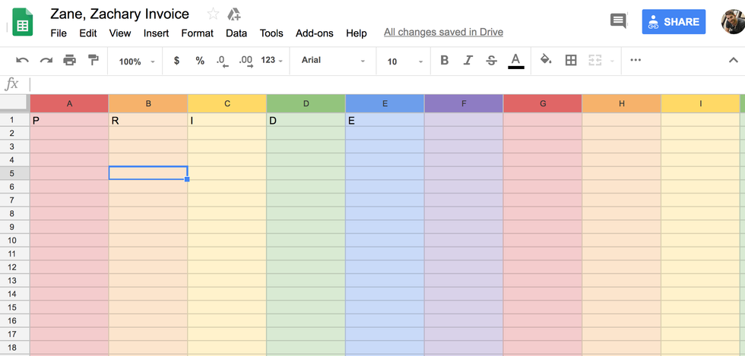Open the Add-ons menu

[x=314, y=33]
